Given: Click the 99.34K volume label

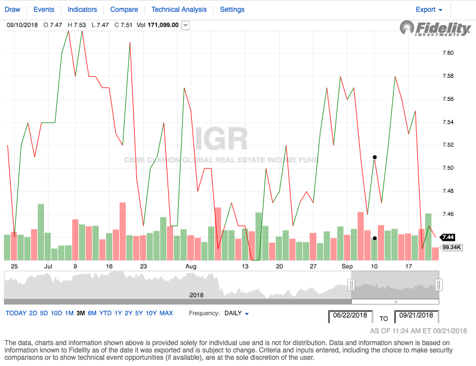Looking at the screenshot, I should [452, 248].
